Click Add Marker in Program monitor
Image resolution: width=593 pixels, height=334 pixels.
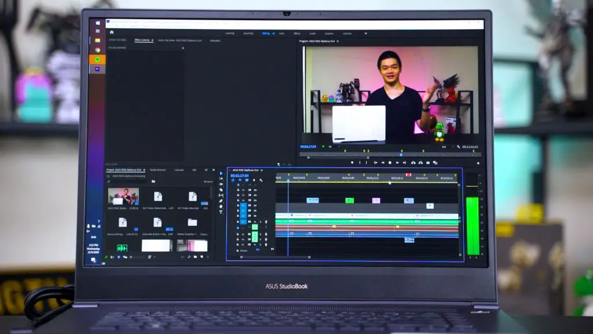point(352,163)
